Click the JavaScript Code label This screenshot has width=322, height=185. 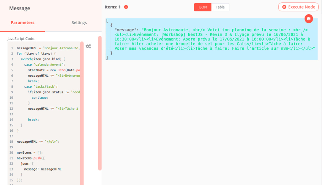pos(21,38)
